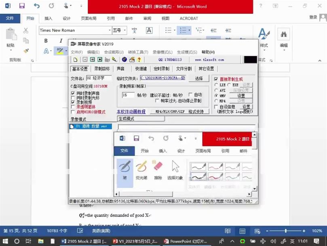327x246 pixels.
Task: Click the highlighter pen tool in preview
Action: pos(141,170)
